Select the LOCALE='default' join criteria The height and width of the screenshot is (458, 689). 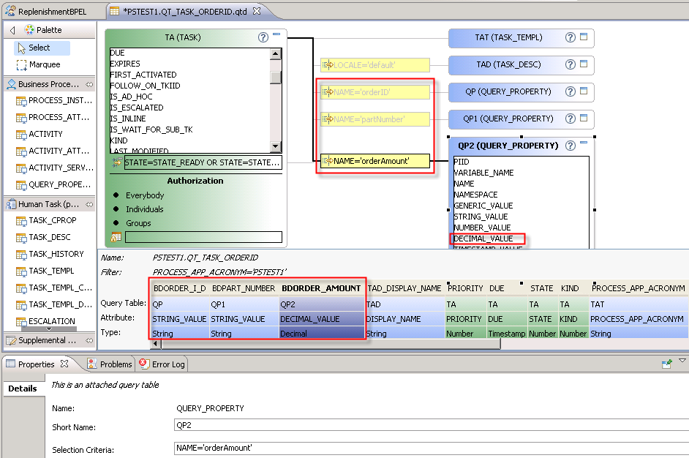pyautogui.click(x=374, y=65)
